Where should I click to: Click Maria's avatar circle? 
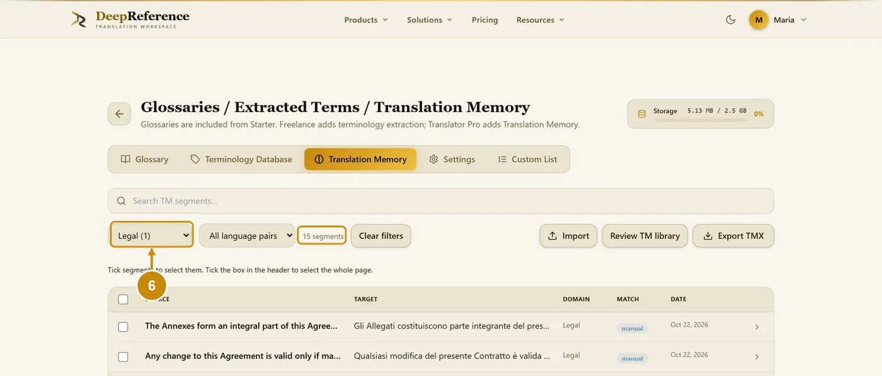pyautogui.click(x=759, y=20)
